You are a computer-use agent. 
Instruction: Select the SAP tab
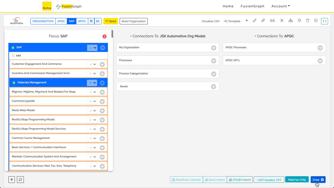coord(72,21)
